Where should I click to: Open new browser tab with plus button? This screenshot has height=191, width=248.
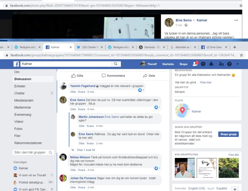click(x=234, y=47)
